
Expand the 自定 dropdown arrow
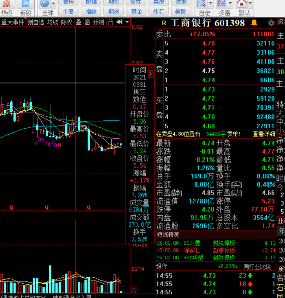(211, 3)
